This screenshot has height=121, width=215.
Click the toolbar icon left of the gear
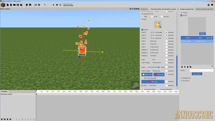click(36, 5)
